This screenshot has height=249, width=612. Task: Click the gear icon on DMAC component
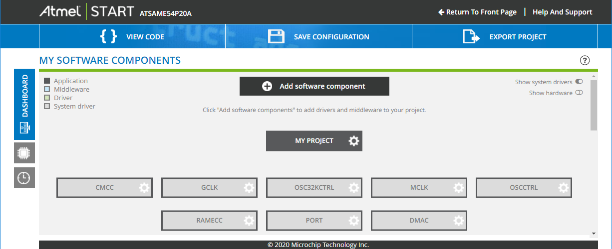coord(458,220)
